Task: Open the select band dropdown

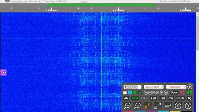Action: pos(154,87)
